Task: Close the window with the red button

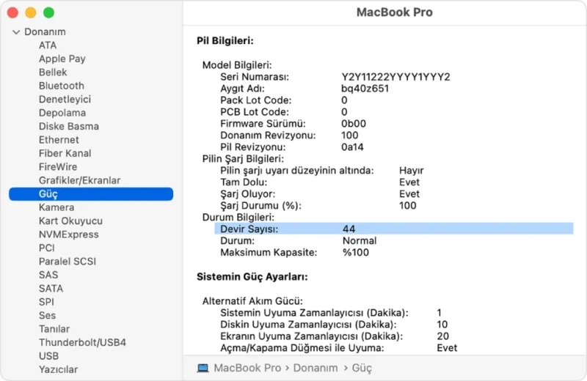Action: click(x=12, y=12)
